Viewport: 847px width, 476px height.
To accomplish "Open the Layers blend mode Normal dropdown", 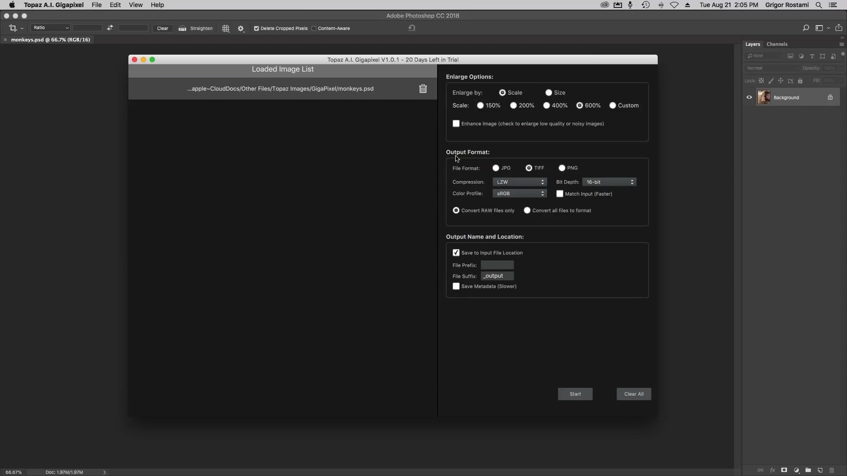I will (x=772, y=68).
